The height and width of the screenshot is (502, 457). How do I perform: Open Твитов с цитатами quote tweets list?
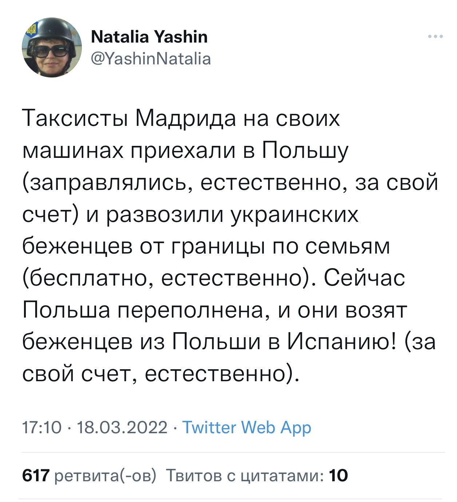257,475
